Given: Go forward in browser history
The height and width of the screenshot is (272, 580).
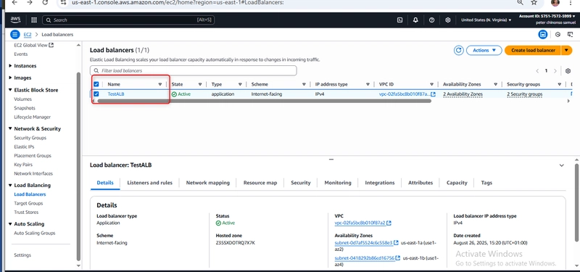Looking at the screenshot, I should point(30,3).
